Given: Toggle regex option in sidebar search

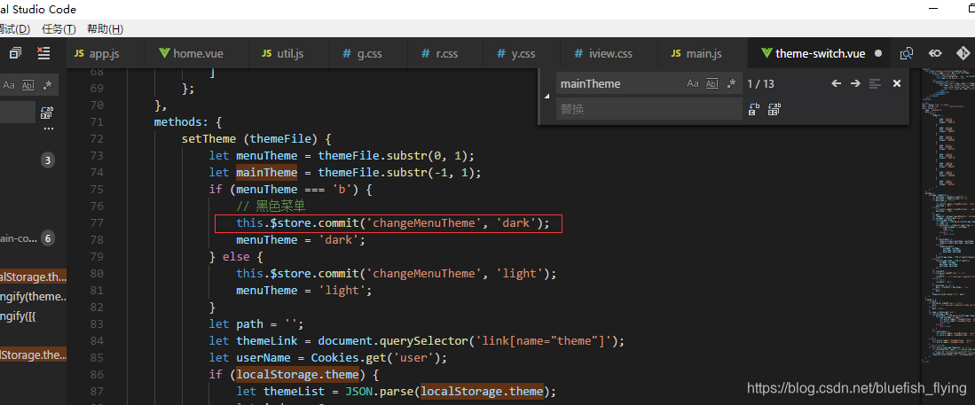Looking at the screenshot, I should pyautogui.click(x=47, y=85).
